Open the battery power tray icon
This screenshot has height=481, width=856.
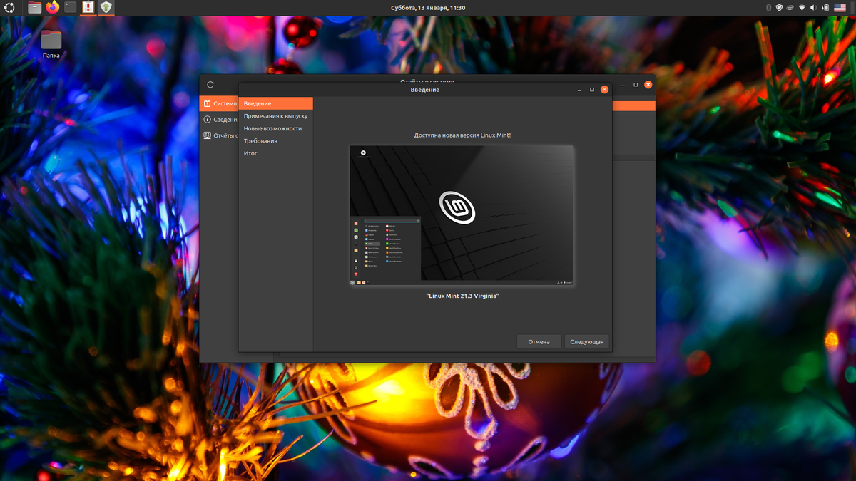(824, 8)
